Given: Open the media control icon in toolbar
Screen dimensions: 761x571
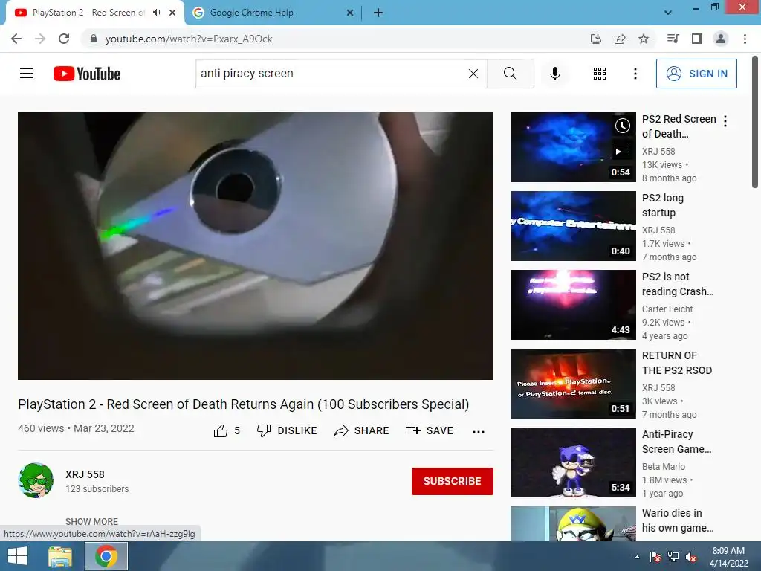Looking at the screenshot, I should pyautogui.click(x=673, y=39).
